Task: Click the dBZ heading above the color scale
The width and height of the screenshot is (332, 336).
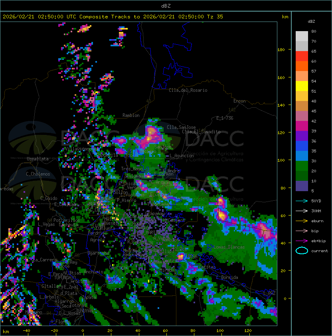Action: 311,22
